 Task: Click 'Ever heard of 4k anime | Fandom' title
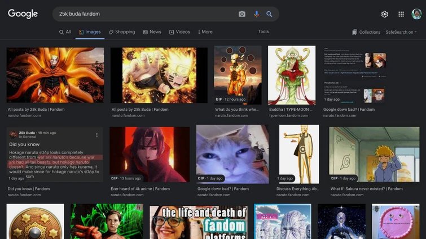(x=140, y=188)
